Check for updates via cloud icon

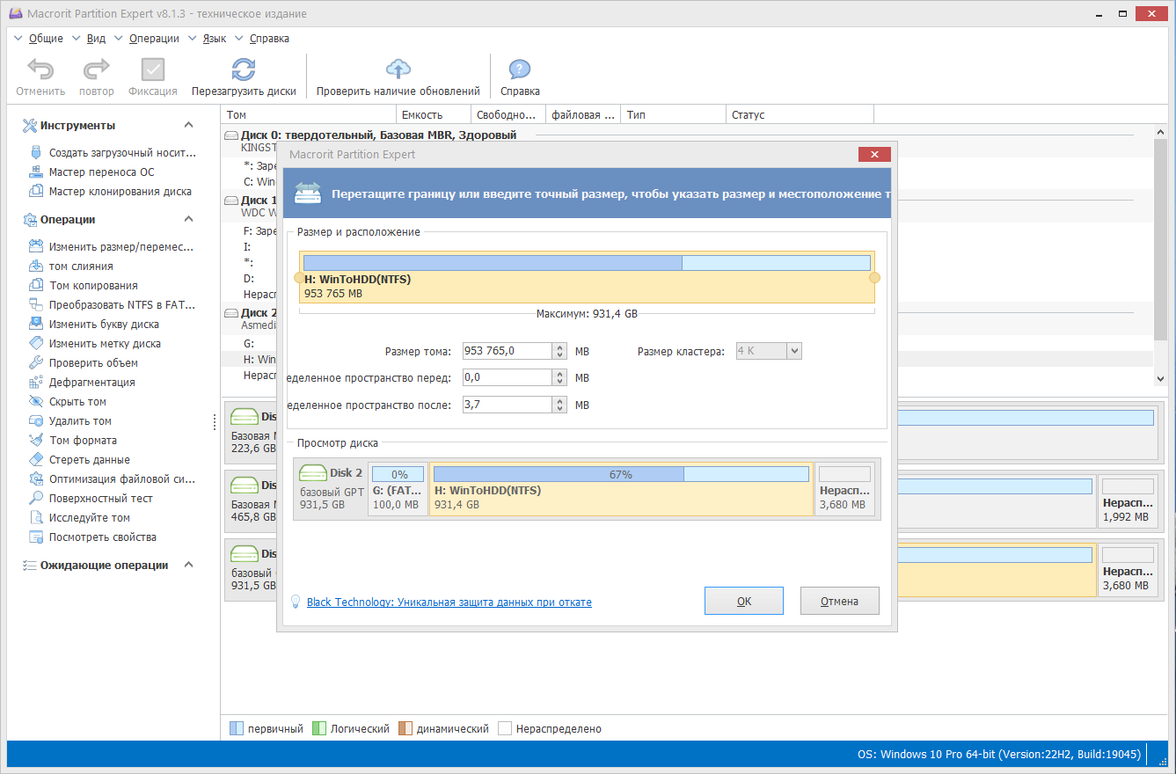pyautogui.click(x=398, y=69)
